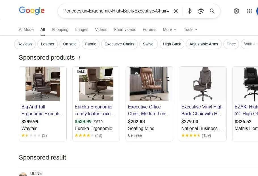Click the search magnifier icon
The width and height of the screenshot is (258, 176).
click(212, 11)
